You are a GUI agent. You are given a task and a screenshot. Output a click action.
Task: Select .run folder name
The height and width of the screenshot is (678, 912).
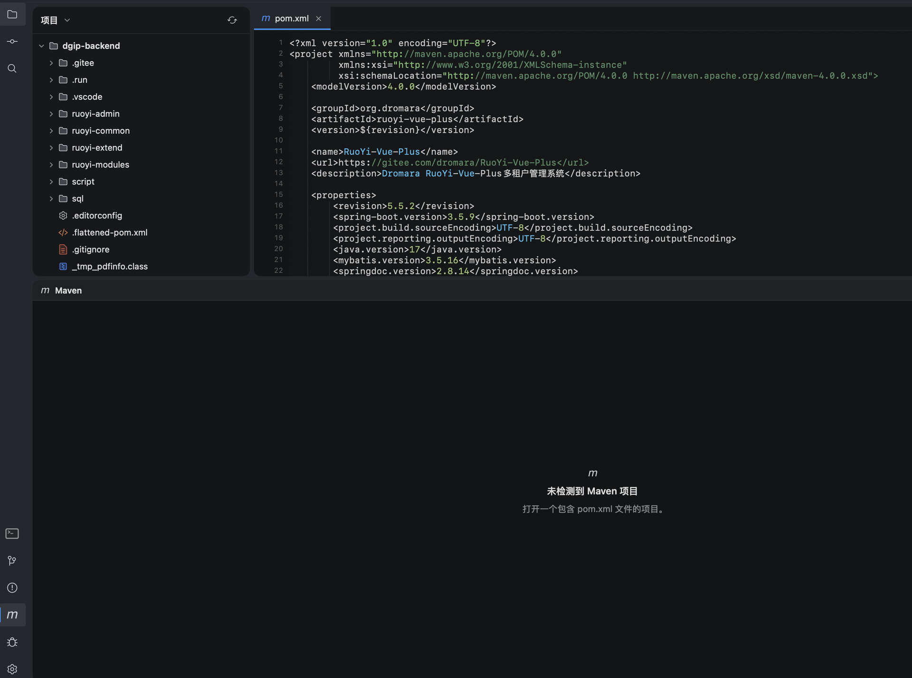coord(79,80)
